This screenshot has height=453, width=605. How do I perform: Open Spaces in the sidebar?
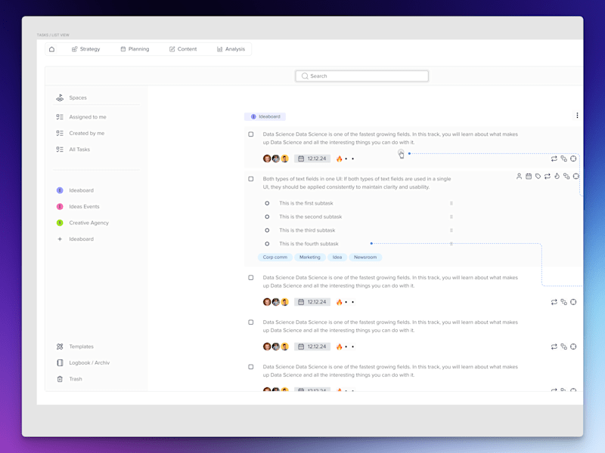coord(71,98)
